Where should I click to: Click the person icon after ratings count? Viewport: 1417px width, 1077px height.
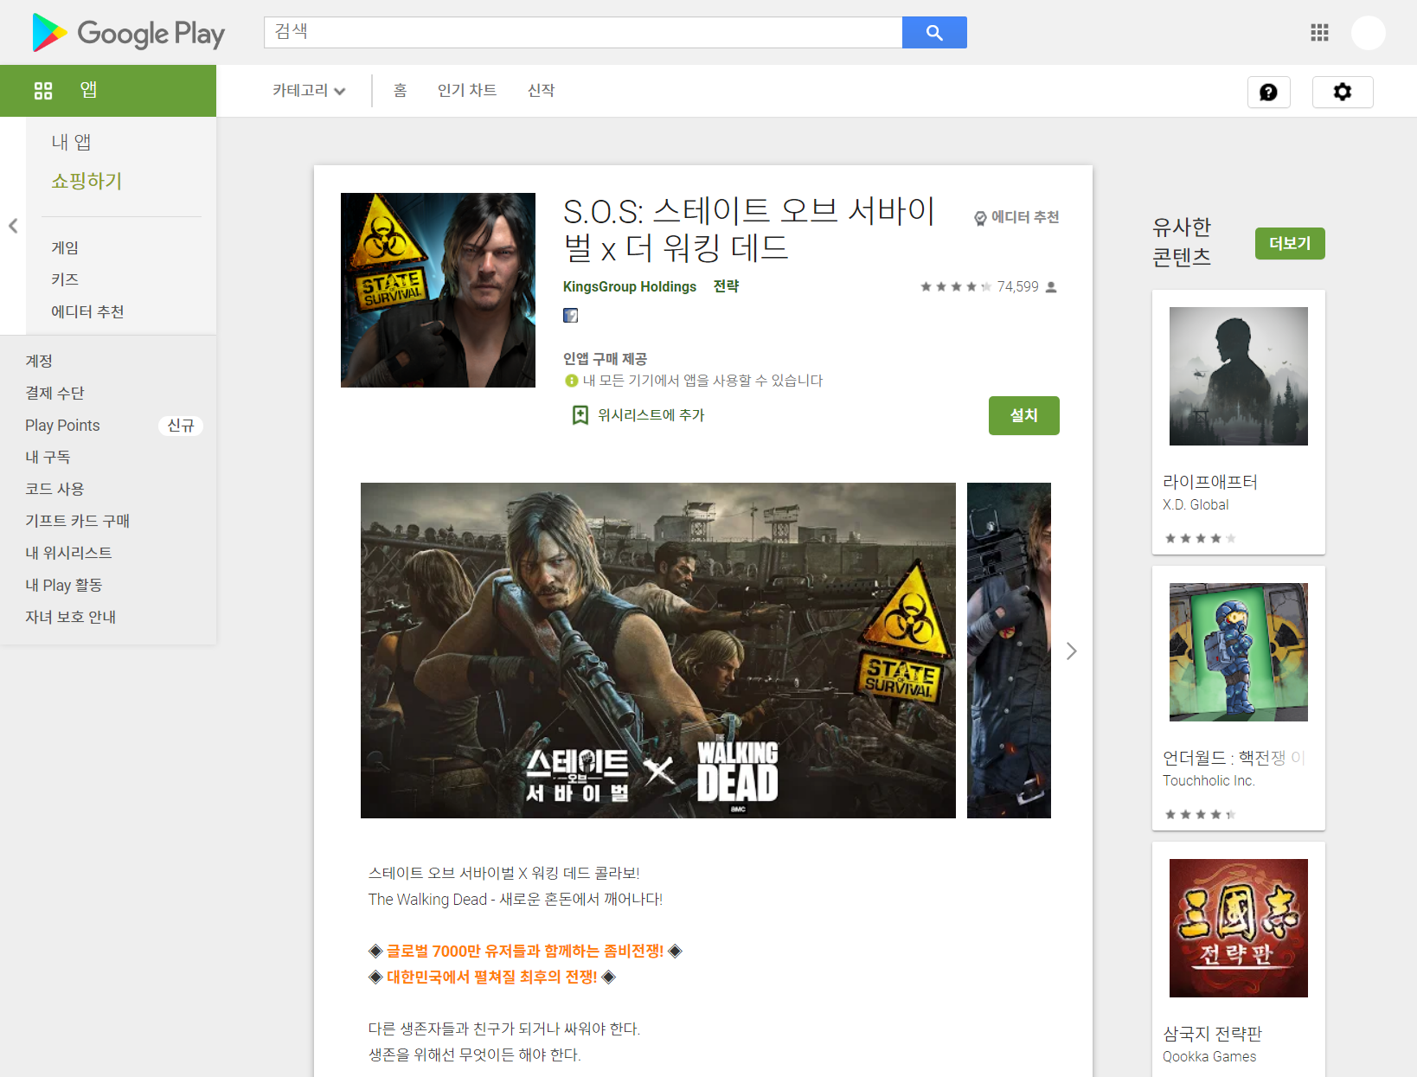1051,287
